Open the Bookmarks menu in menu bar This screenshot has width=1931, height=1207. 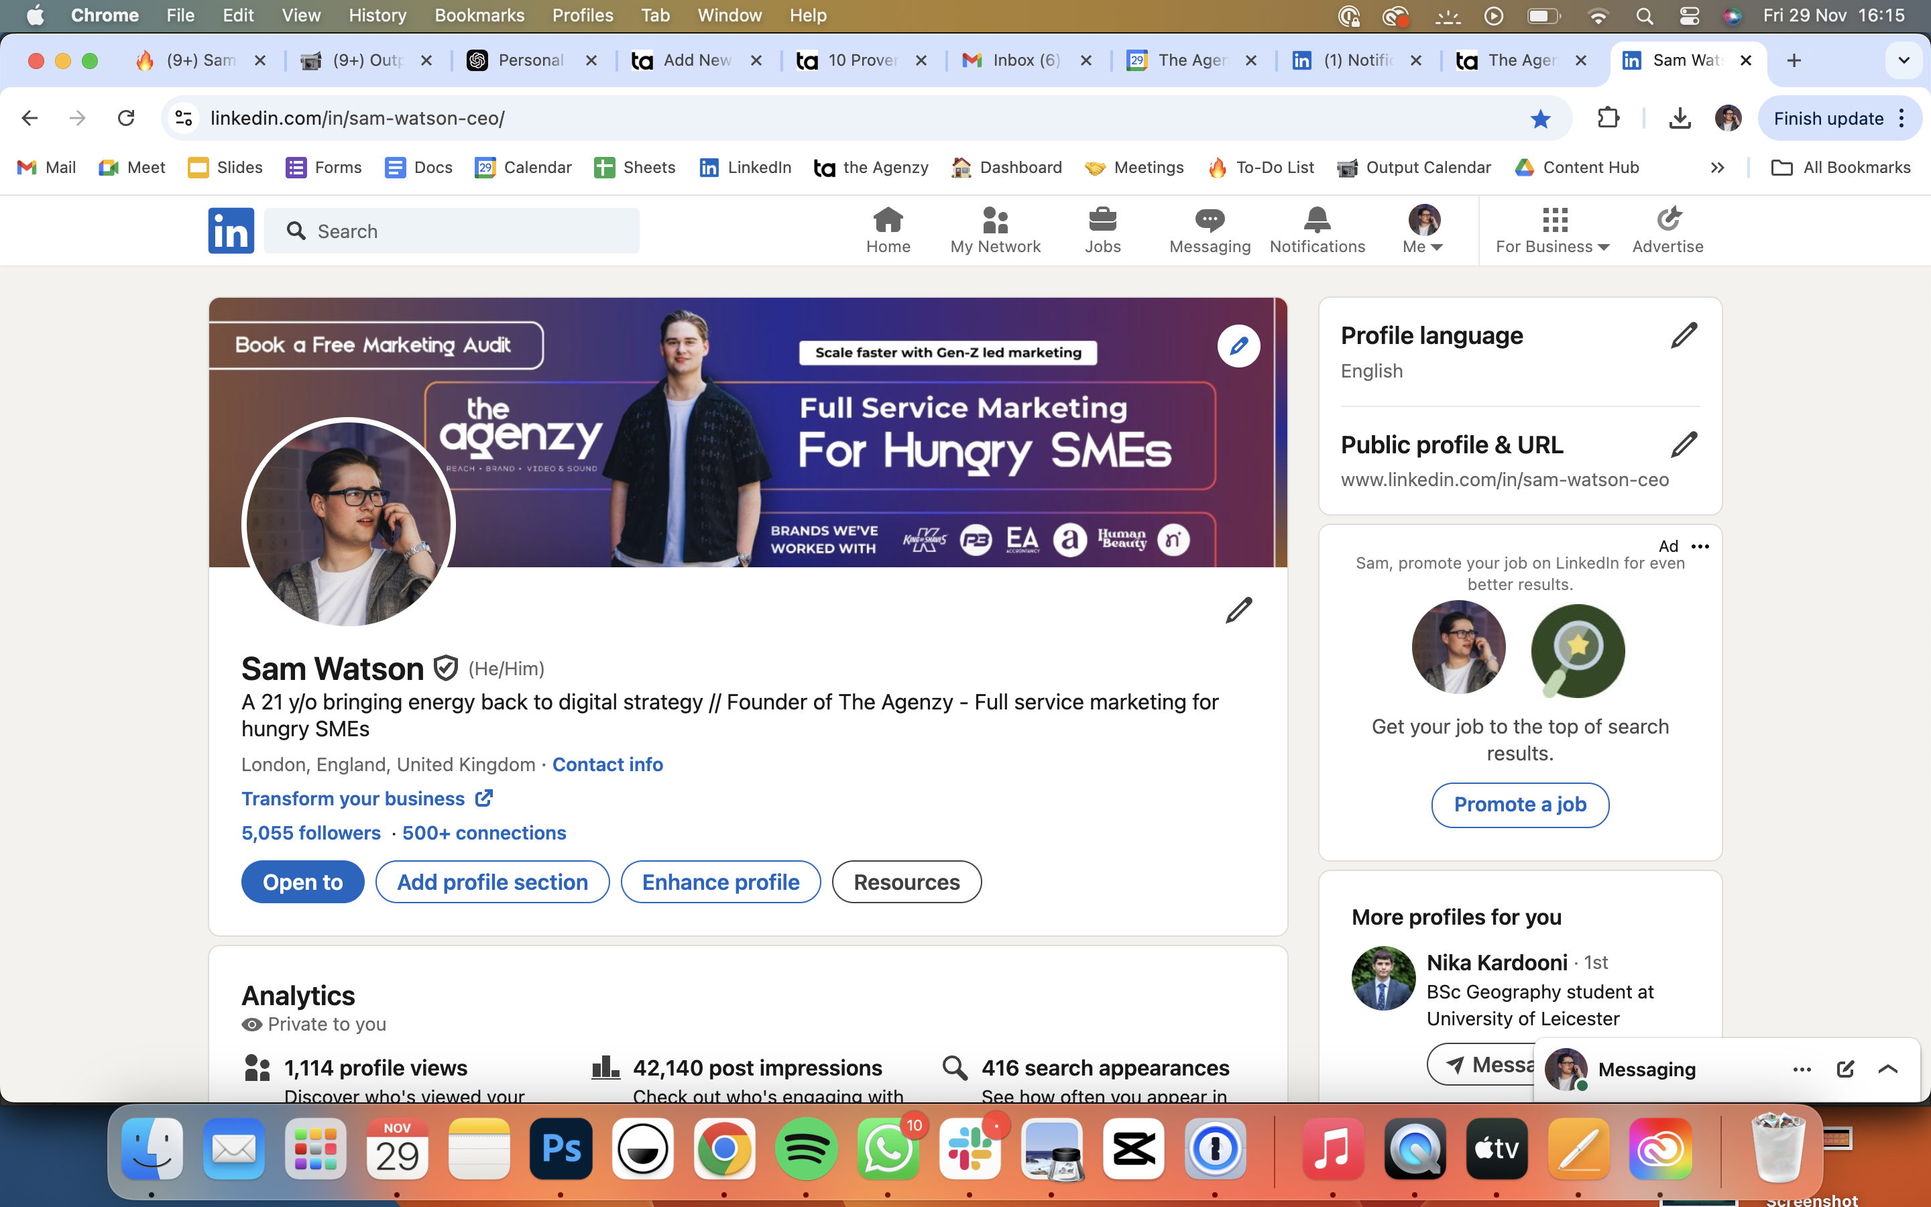point(479,15)
